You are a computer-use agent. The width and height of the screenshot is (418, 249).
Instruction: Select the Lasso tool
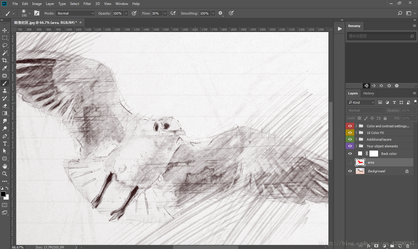(x=5, y=45)
